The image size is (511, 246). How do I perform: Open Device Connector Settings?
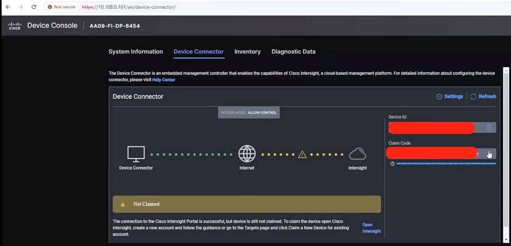click(450, 96)
